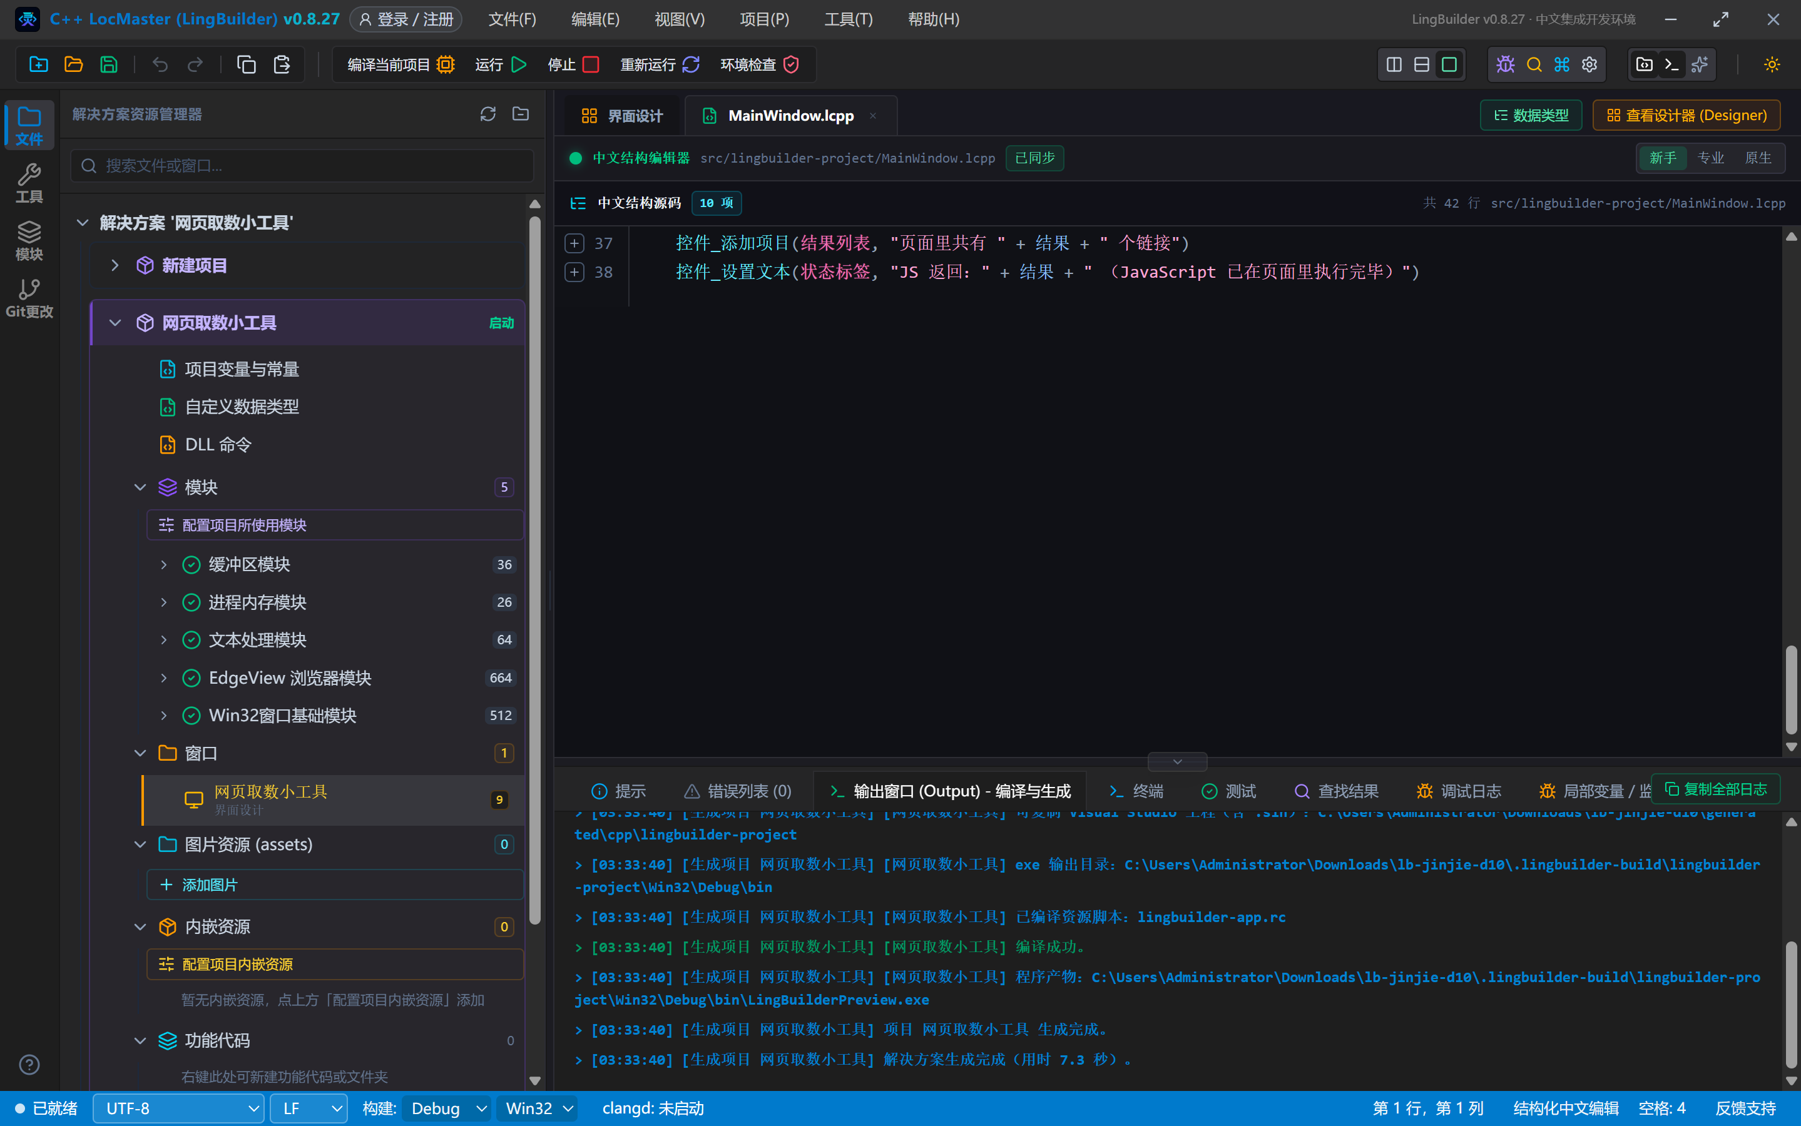
Task: Click the refresh icon in solution explorer
Action: tap(488, 114)
